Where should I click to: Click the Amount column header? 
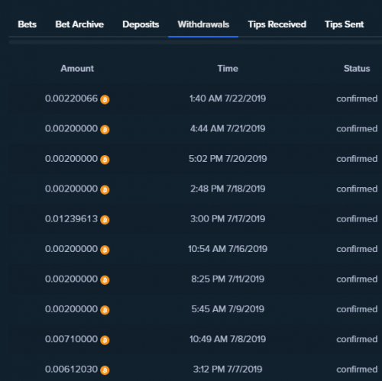77,69
